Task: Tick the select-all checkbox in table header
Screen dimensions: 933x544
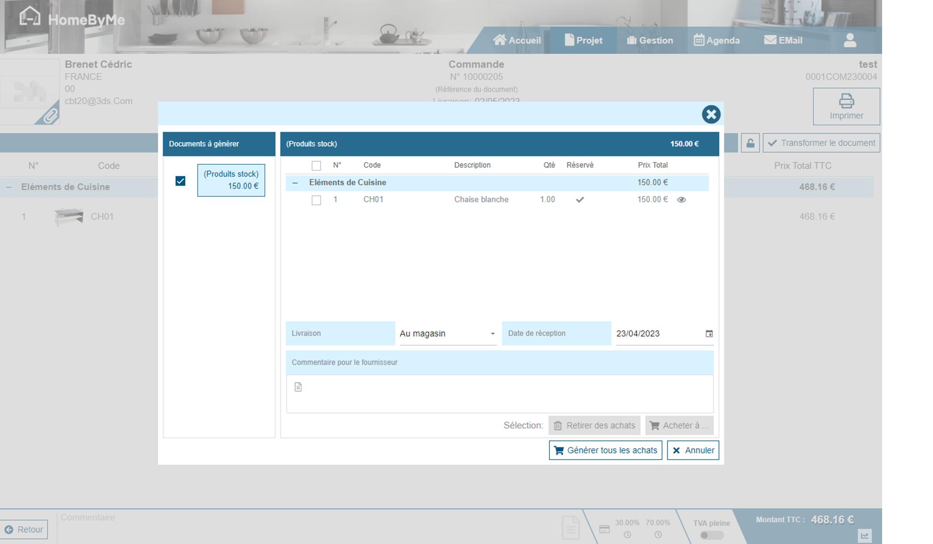Action: [316, 166]
